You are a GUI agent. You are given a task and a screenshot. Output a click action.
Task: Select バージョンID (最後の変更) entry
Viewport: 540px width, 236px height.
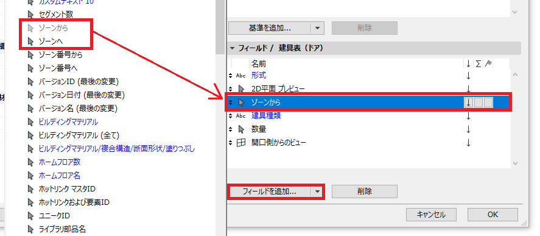tap(79, 82)
